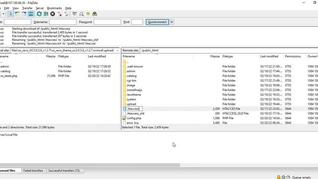This screenshot has width=318, height=179.
Task: Click the lock icon in the status bar
Action: [x=279, y=177]
